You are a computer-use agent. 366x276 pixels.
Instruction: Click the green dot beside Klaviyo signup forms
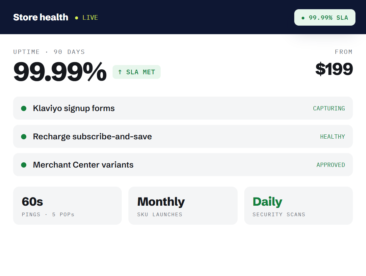(x=24, y=108)
